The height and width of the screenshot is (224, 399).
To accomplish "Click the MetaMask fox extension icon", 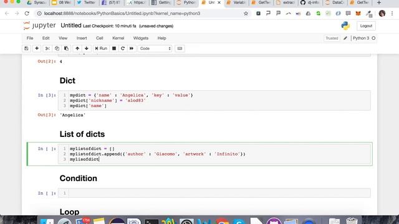I will pyautogui.click(x=358, y=14).
